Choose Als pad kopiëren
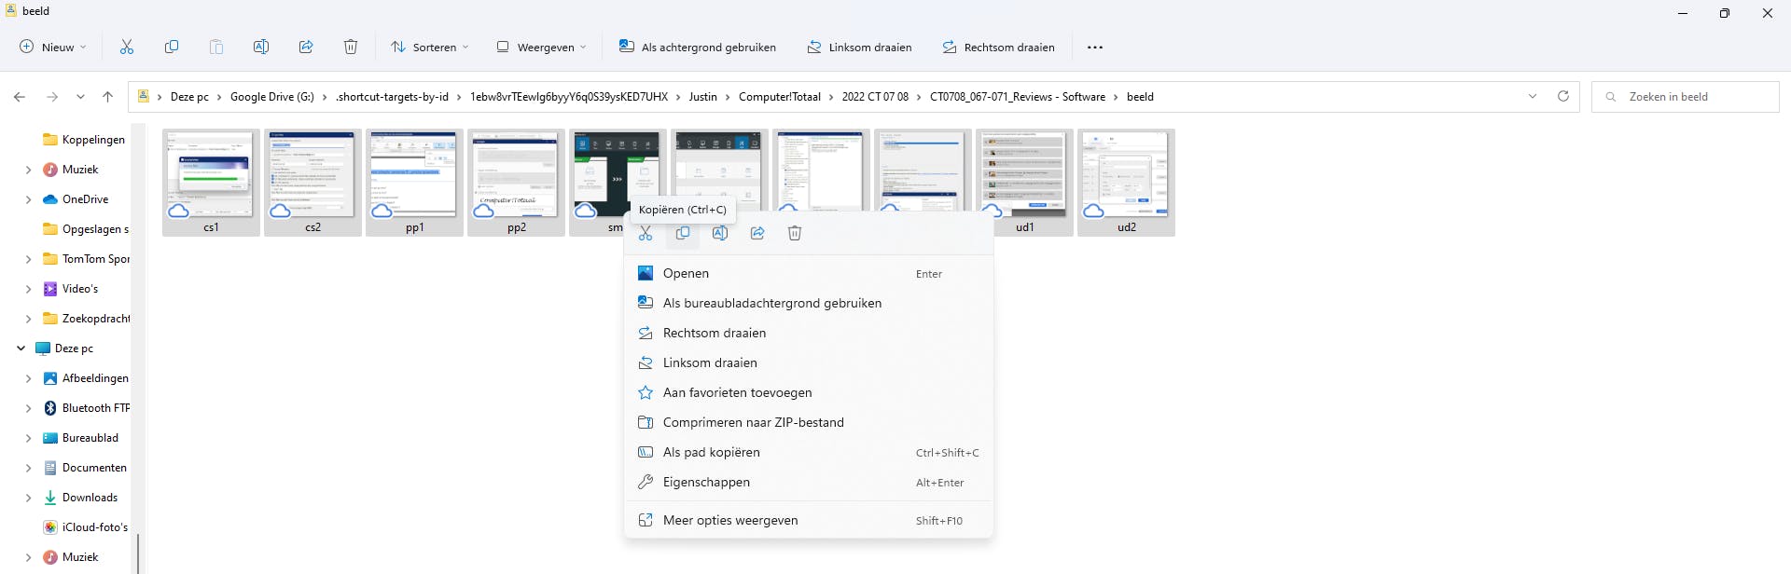The image size is (1791, 574). click(808, 452)
